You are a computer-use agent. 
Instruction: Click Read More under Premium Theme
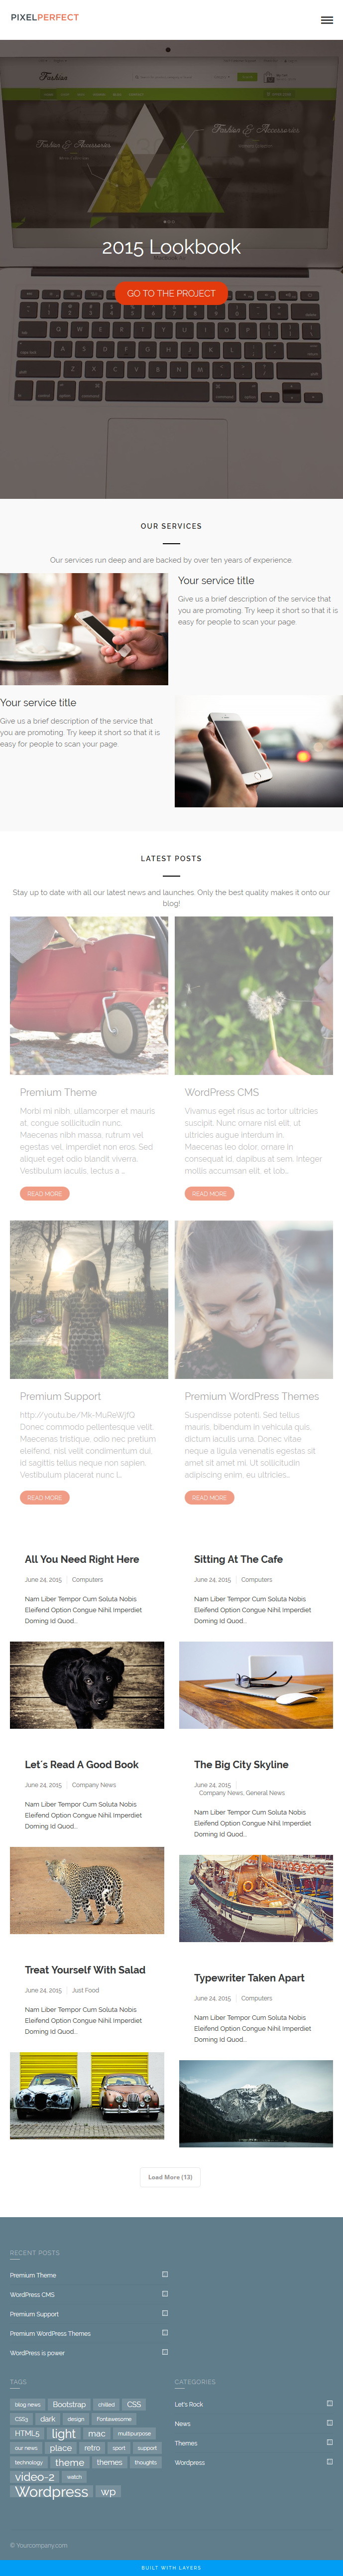click(44, 1194)
